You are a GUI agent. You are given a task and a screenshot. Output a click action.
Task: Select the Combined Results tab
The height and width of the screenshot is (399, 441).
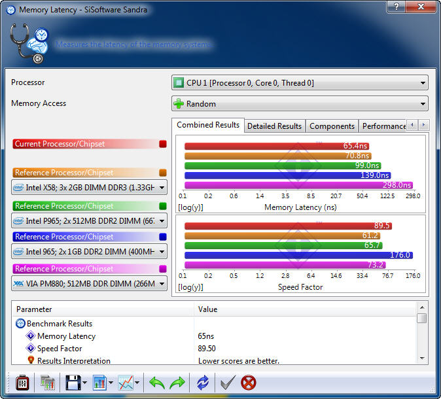point(208,125)
